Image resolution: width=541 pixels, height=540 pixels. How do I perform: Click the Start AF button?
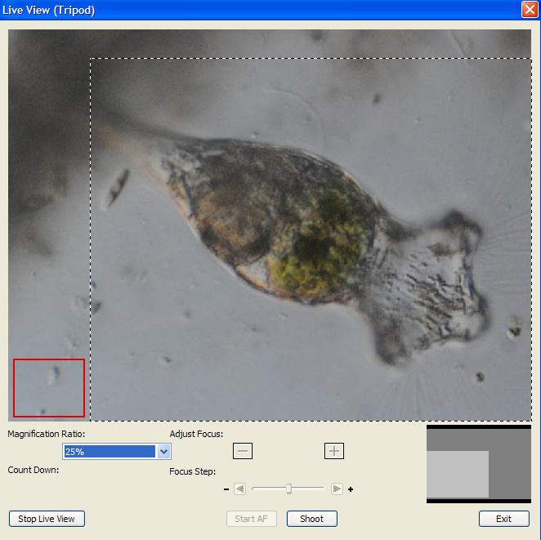252,519
